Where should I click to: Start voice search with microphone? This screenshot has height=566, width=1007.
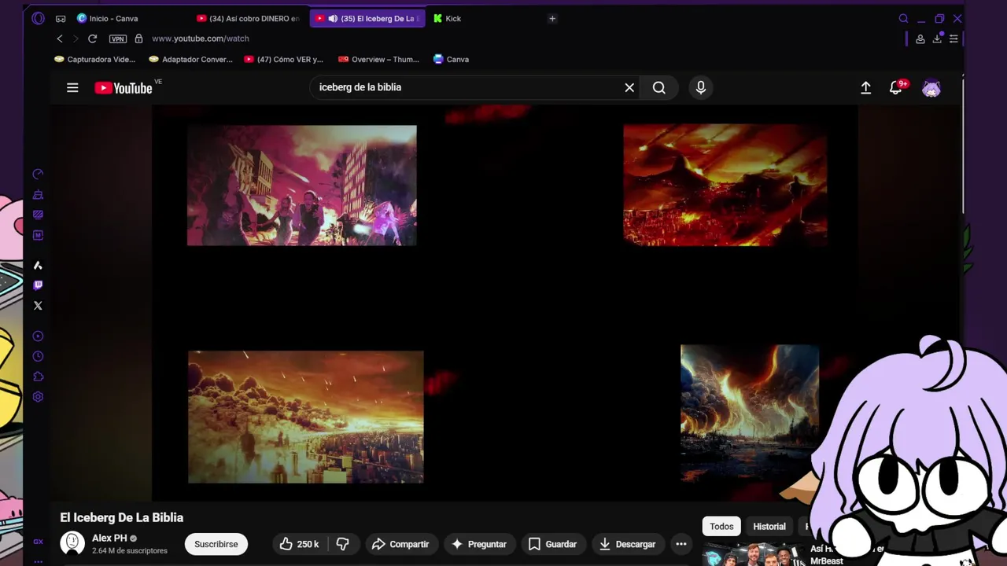(x=701, y=87)
